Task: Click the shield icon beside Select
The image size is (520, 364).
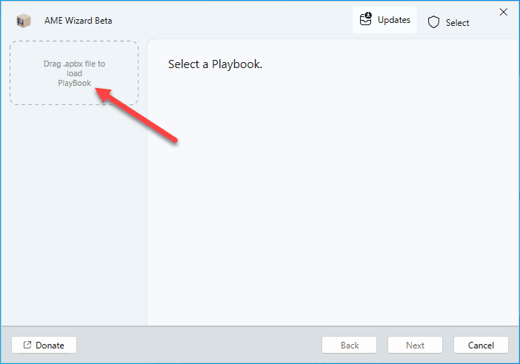Action: point(434,22)
